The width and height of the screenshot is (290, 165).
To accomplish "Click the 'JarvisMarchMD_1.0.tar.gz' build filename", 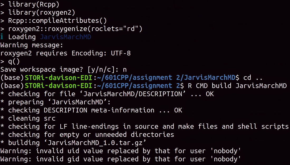I will click(97, 143).
